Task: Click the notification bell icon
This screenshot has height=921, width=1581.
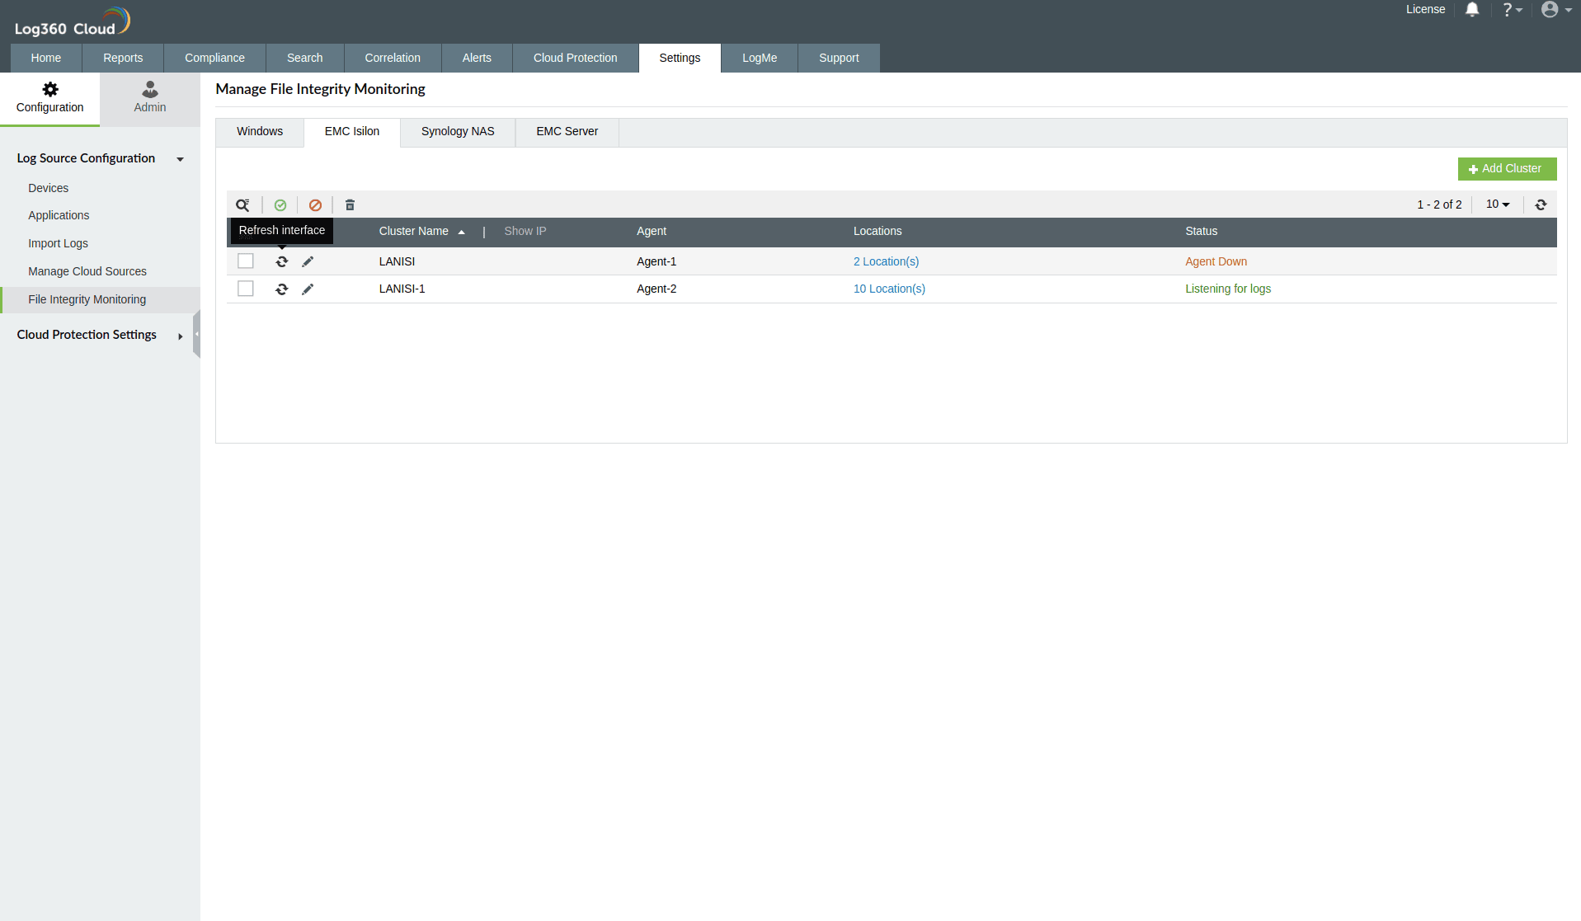Action: [1472, 10]
